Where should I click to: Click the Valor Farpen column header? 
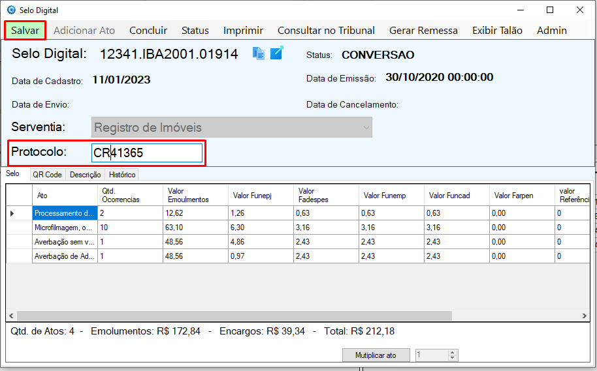tap(522, 196)
